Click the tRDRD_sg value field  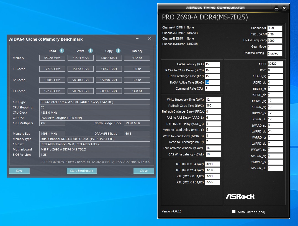275,76
